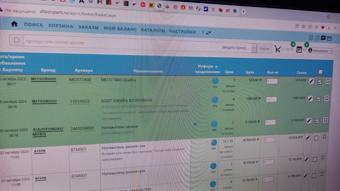
Task: Click the blue star in the 2441038001 row
Action: tap(195, 124)
